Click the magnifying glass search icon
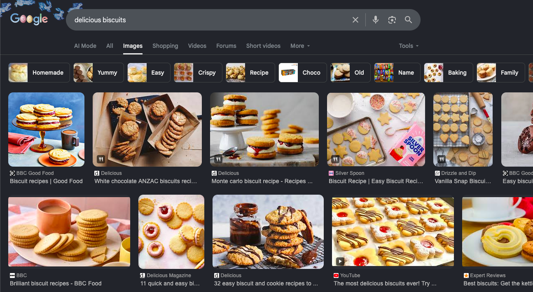This screenshot has width=533, height=292. [408, 20]
